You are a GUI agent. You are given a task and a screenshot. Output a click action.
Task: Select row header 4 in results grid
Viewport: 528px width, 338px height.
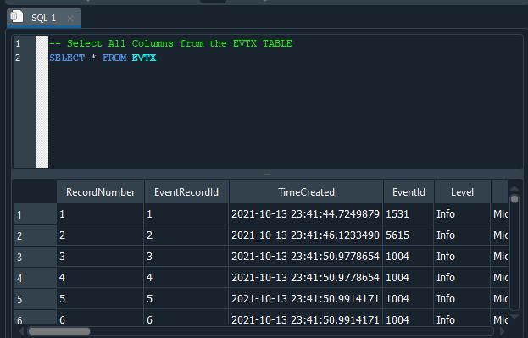point(35,278)
